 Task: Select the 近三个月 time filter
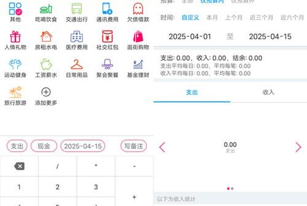tap(261, 18)
